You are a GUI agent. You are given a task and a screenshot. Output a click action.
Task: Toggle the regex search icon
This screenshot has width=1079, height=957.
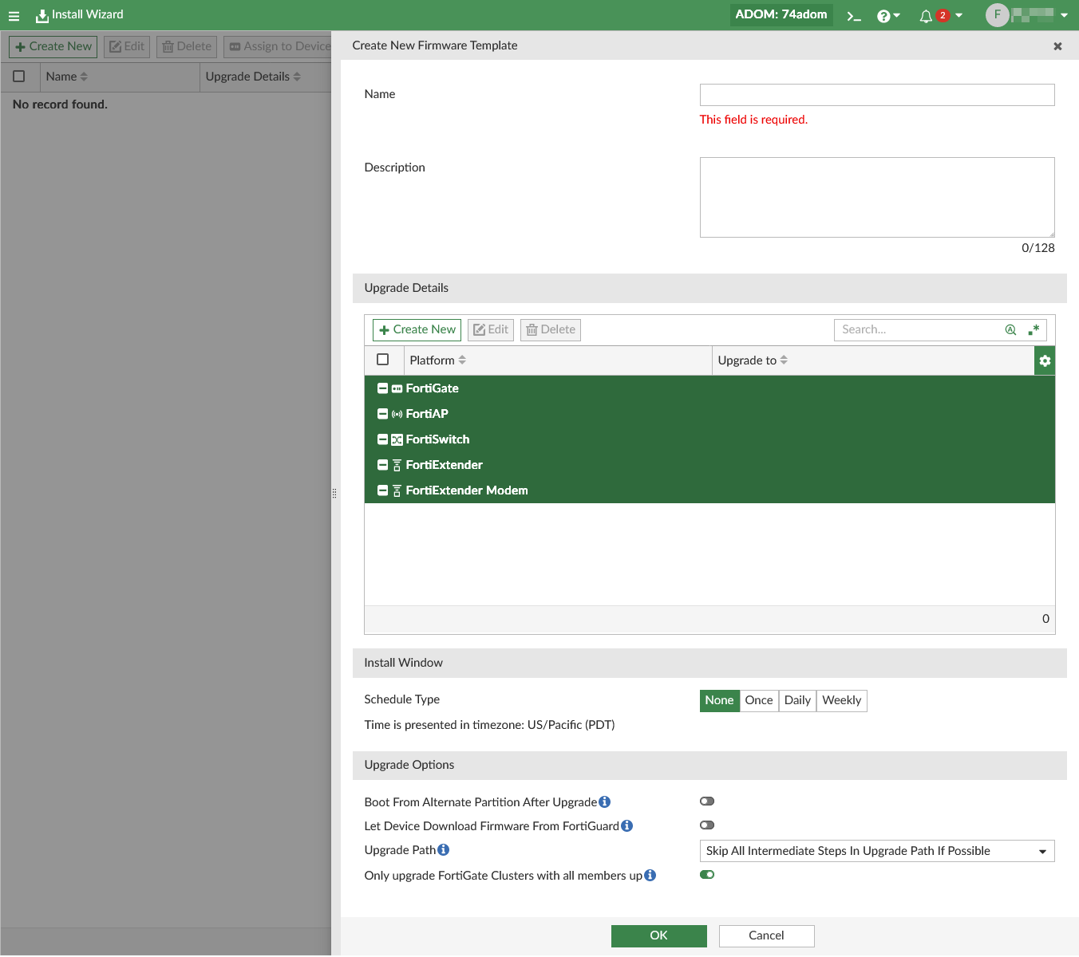point(1034,329)
